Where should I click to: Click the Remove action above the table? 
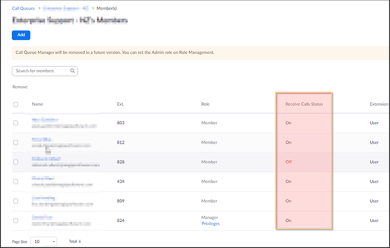[20, 87]
